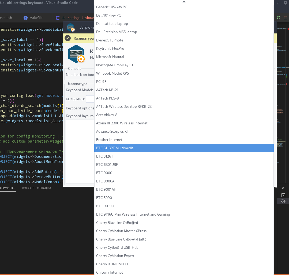Select Cherry Blue Line CyBo@rd (alt.)
Screen dimensions: 289x275
pos(184,239)
